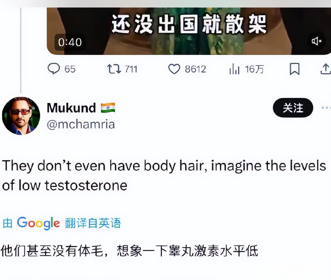
Task: Click the 711 retweet count
Action: 131,69
